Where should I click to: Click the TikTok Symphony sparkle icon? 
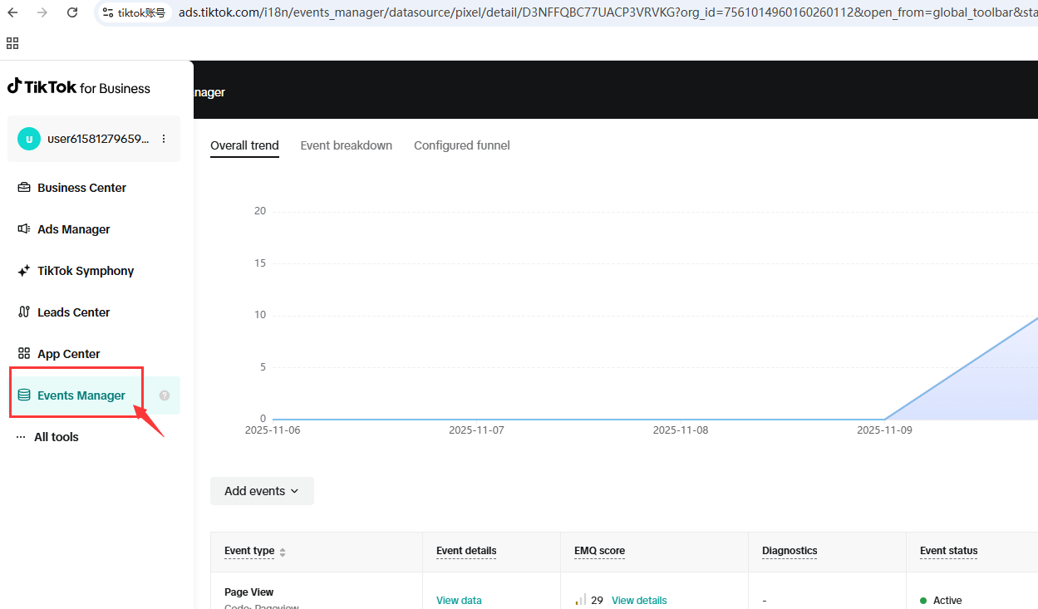point(24,271)
